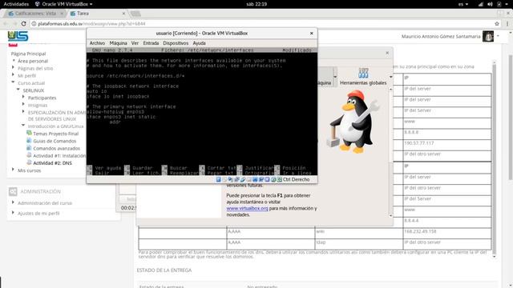The width and height of the screenshot is (513, 288).
Task: Expand Administración del curso node
Action: (14, 202)
